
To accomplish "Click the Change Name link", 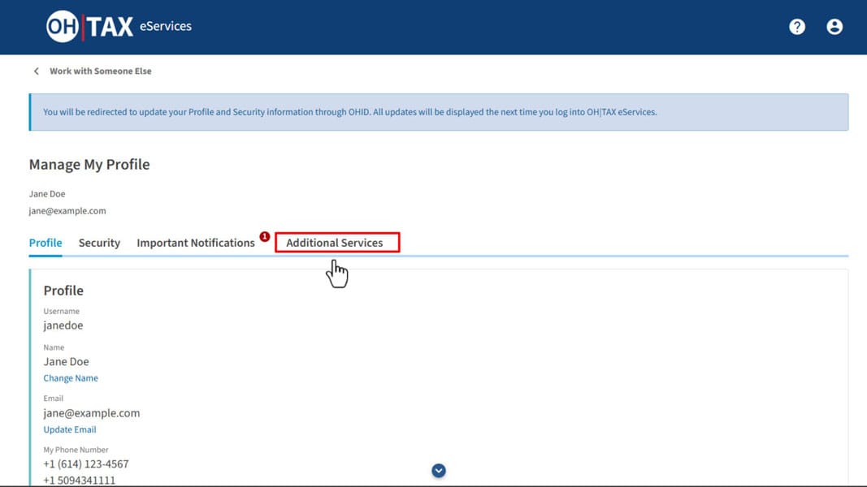I will [71, 378].
